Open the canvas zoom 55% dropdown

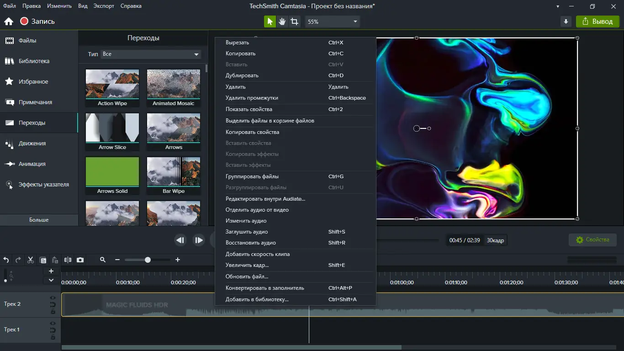point(332,21)
